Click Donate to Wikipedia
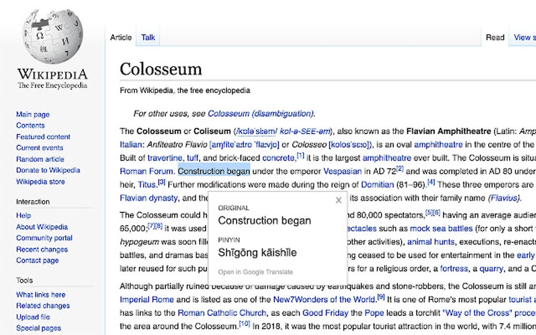The height and width of the screenshot is (335, 536). tap(48, 170)
